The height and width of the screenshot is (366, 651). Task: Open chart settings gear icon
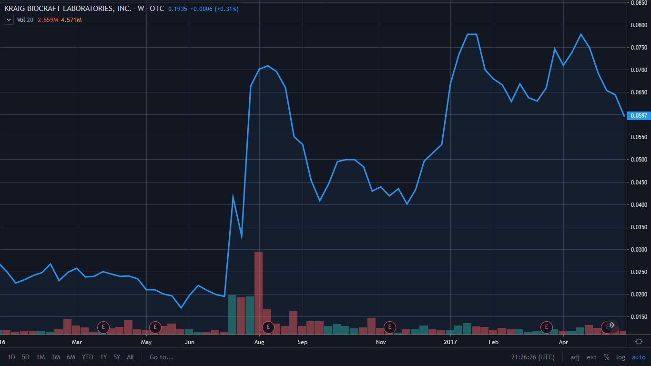(639, 341)
